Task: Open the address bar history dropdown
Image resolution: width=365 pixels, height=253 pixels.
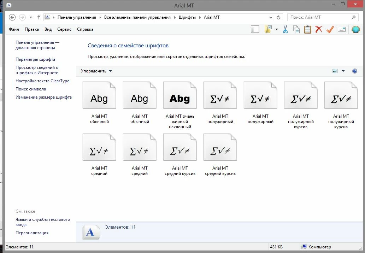Action: tap(271, 17)
